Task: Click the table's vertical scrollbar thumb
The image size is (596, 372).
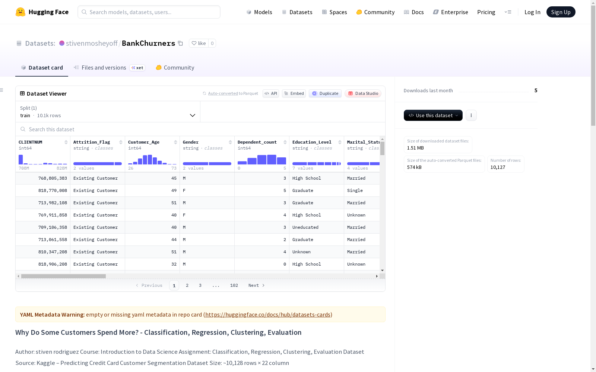Action: click(382, 148)
